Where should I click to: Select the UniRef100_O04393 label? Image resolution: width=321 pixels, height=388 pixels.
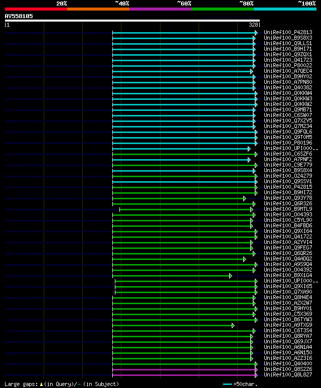288,215
